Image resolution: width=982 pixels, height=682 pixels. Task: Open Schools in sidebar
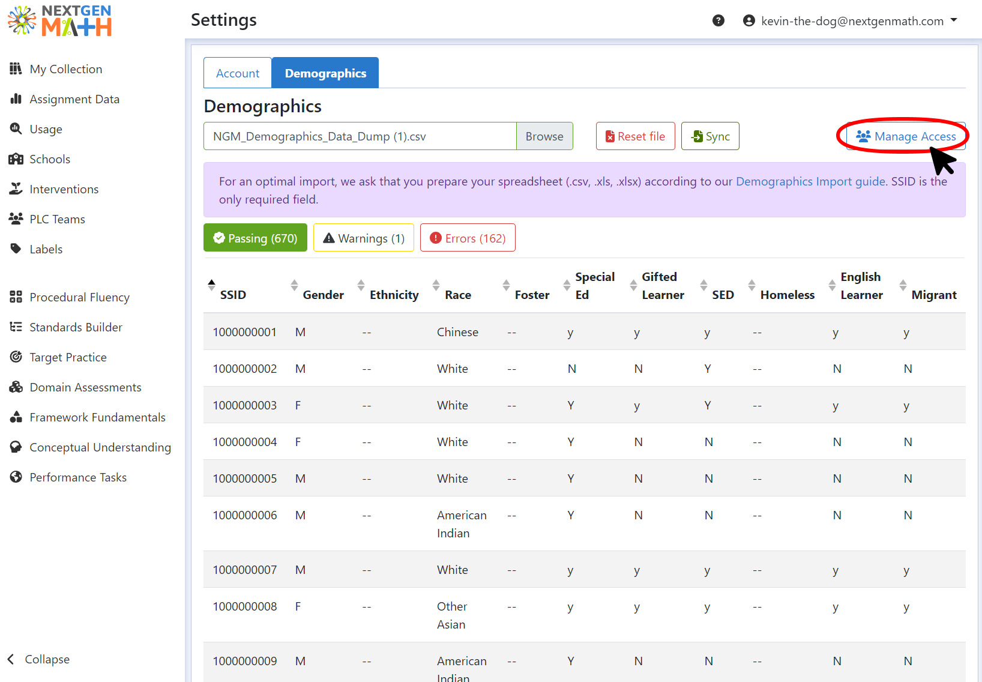click(x=50, y=159)
